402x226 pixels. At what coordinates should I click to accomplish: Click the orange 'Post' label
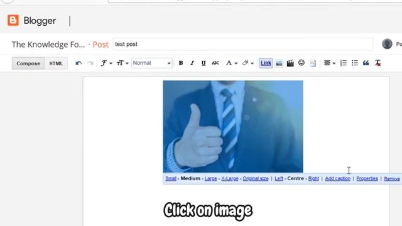tap(100, 45)
